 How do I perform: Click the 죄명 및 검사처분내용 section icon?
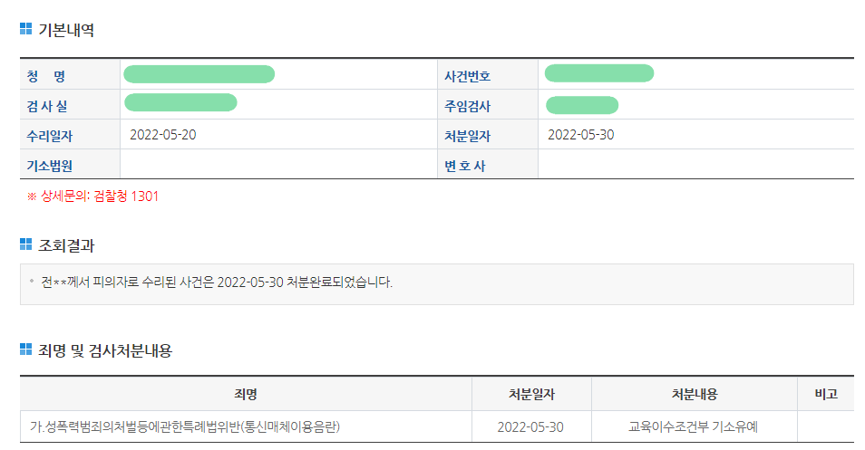[25, 349]
